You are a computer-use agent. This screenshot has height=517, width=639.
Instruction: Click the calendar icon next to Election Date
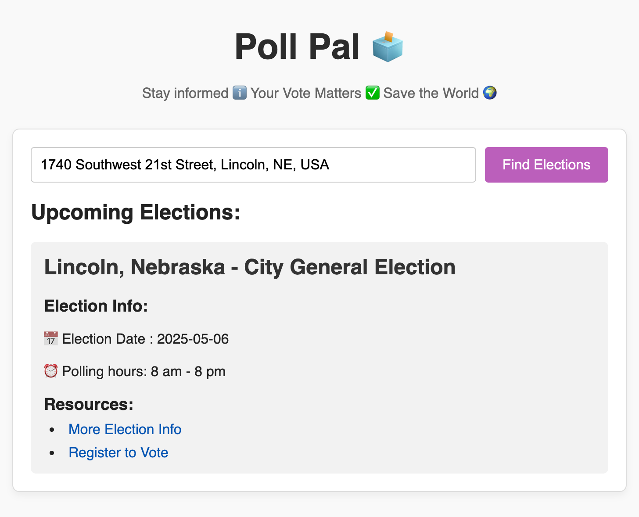tap(51, 339)
